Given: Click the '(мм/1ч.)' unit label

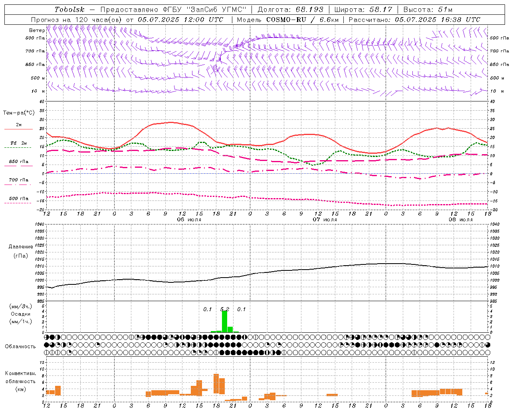Looking at the screenshot, I should tap(21, 322).
